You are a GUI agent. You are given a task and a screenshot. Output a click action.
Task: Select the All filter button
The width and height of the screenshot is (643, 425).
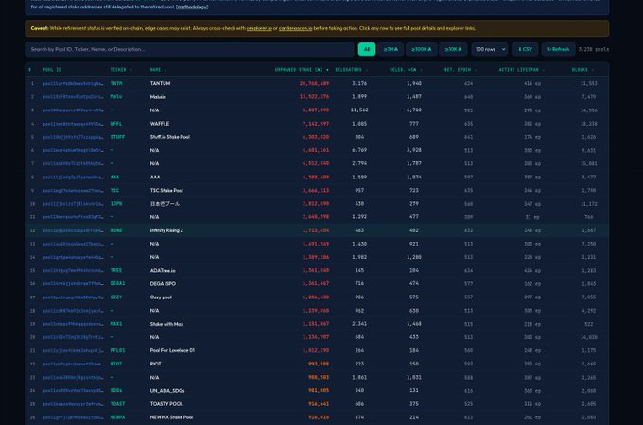(x=367, y=49)
